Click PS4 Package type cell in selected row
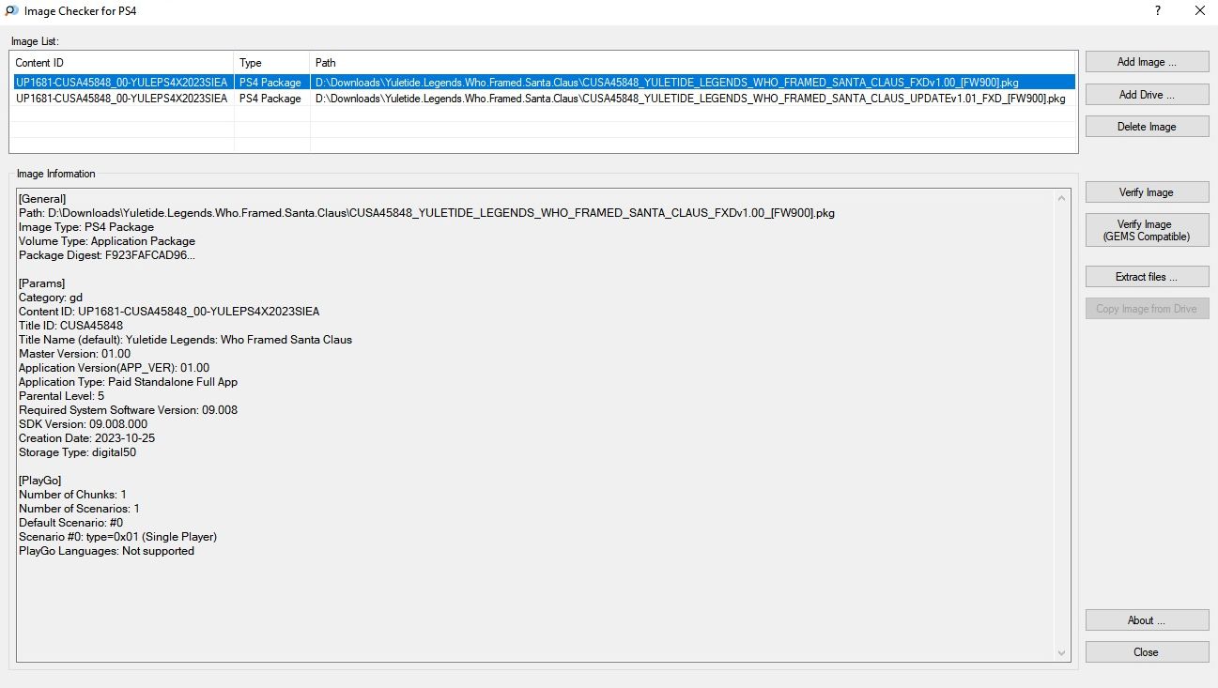 (270, 83)
